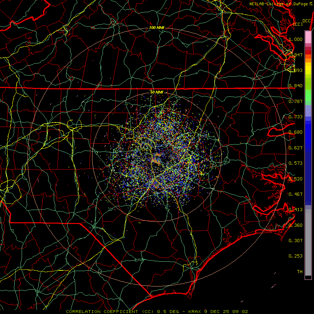
Task: Pick the red swatch in the color bar
Action: pos(308,52)
